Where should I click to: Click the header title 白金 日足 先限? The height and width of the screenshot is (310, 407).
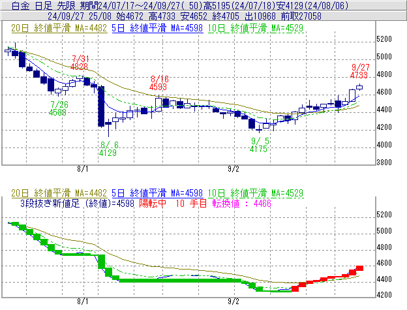[44, 5]
